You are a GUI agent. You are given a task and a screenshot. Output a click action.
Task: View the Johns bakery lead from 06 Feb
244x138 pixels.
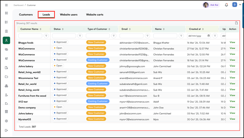coord(232,66)
